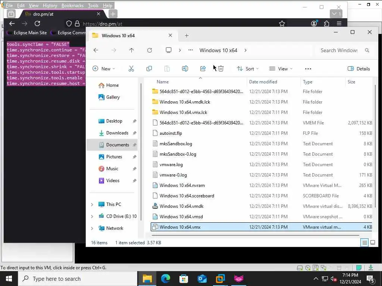Expand the This PC tree node
This screenshot has height=286, width=382.
click(92, 204)
